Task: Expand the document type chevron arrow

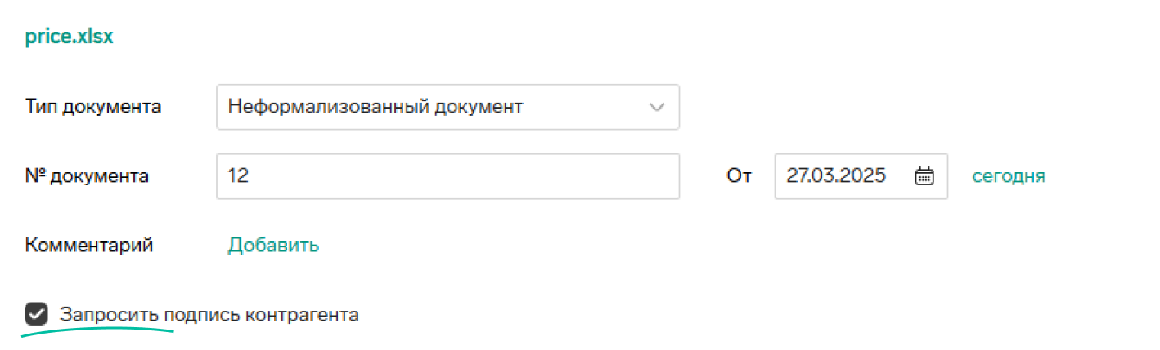Action: pos(657,107)
